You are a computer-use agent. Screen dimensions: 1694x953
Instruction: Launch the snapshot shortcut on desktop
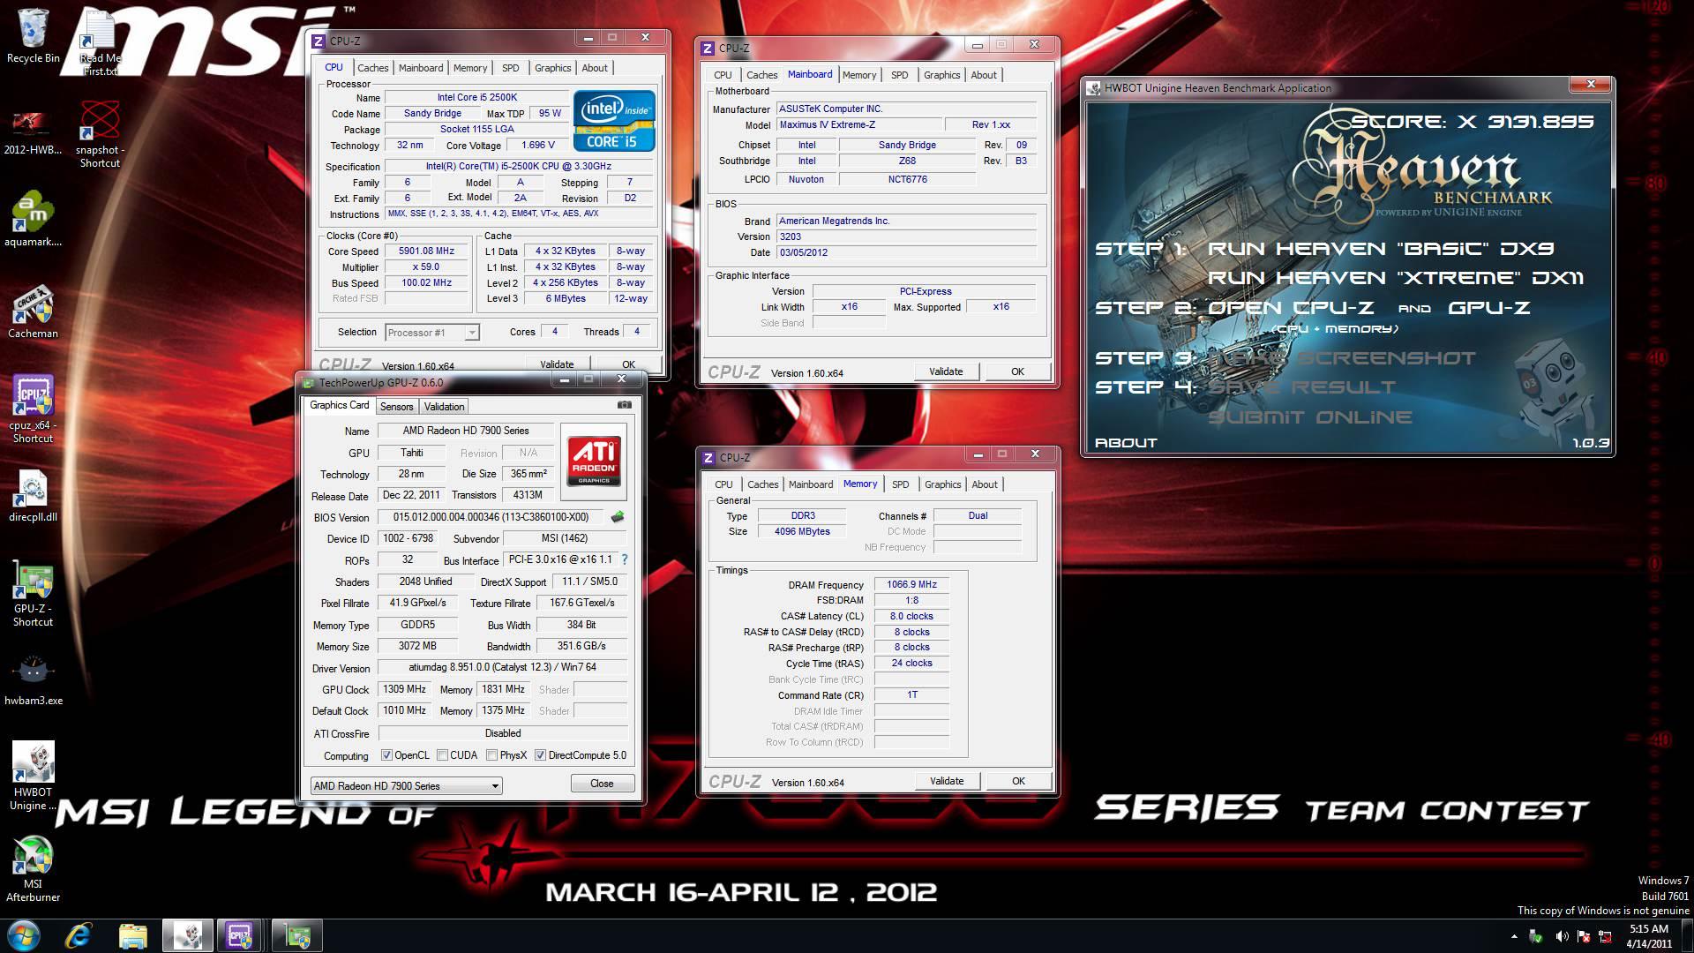[x=100, y=134]
